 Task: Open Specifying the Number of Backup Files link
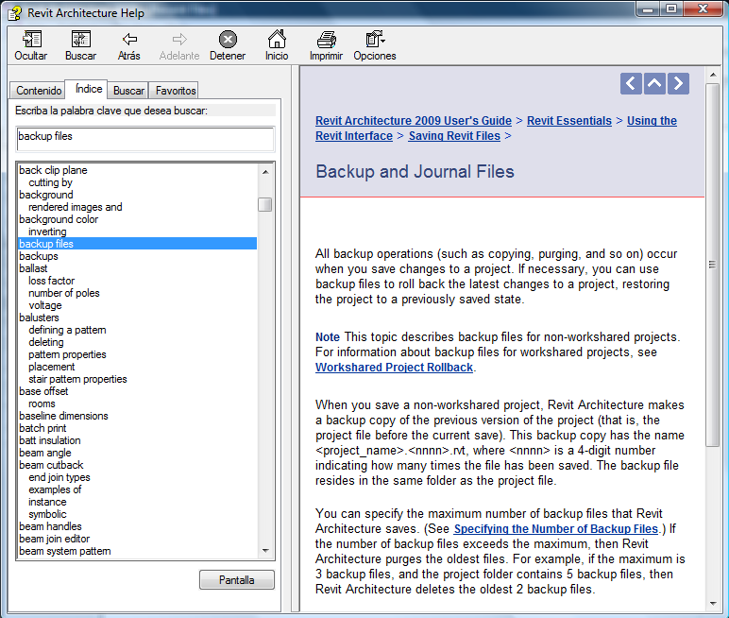coord(556,528)
